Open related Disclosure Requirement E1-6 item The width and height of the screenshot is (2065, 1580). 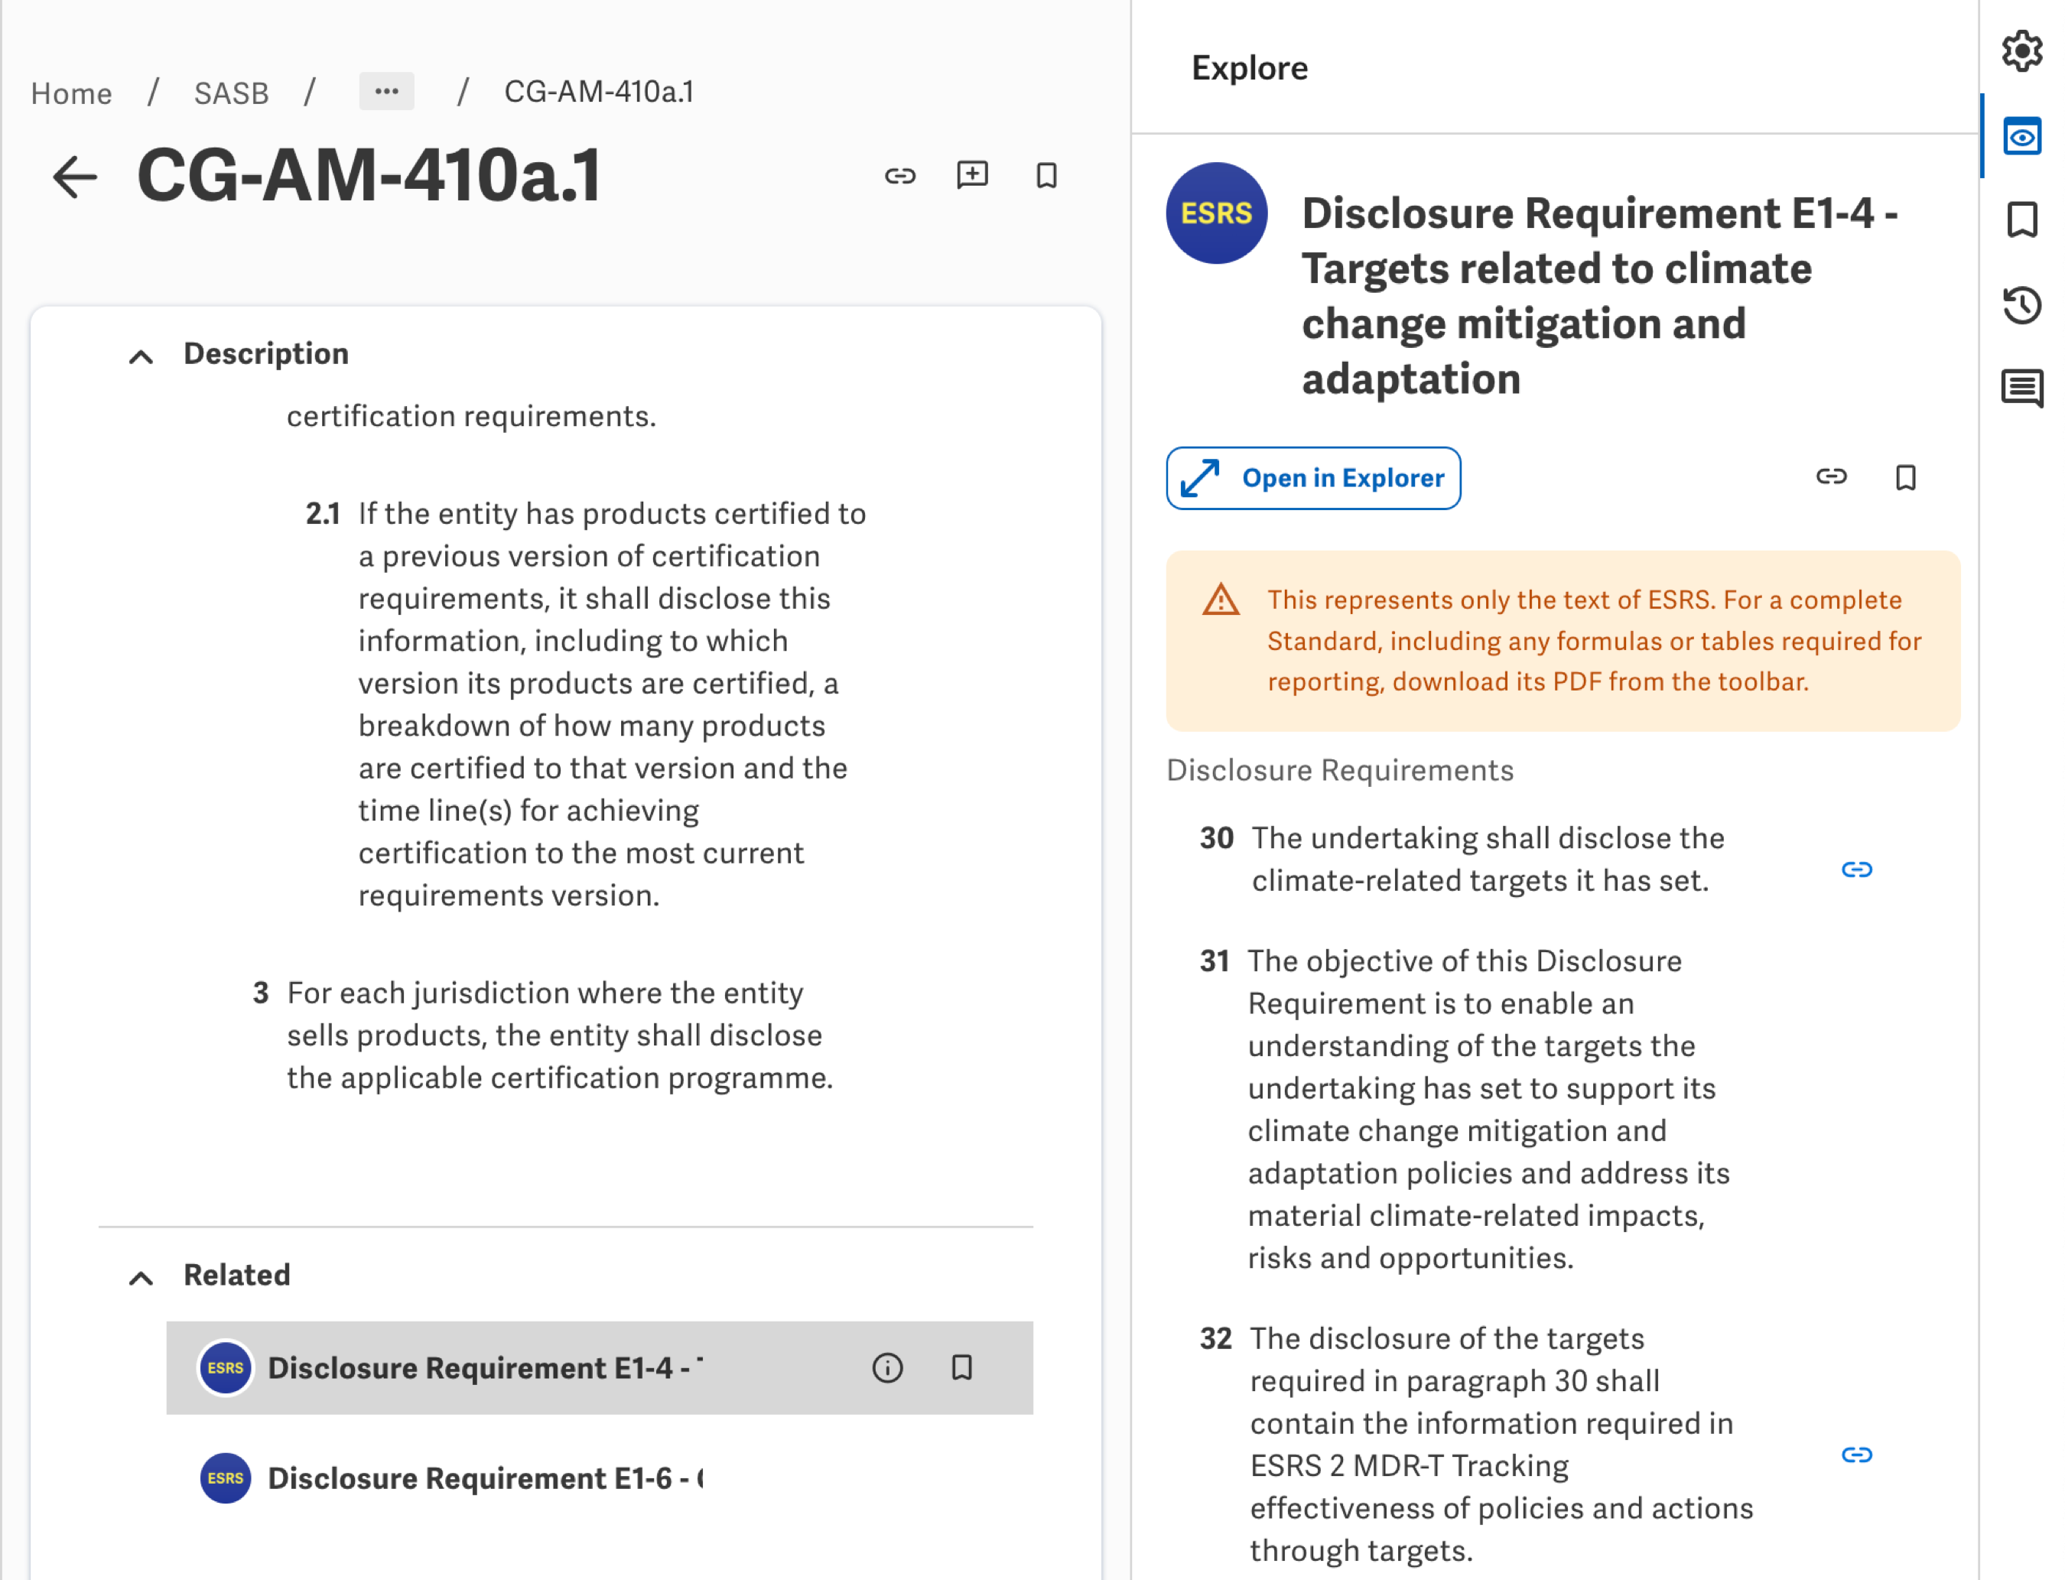pyautogui.click(x=599, y=1478)
